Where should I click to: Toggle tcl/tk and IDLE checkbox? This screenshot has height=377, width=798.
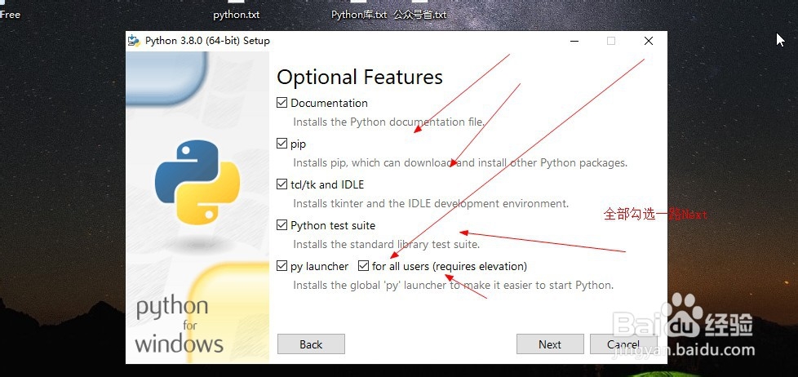coord(282,184)
